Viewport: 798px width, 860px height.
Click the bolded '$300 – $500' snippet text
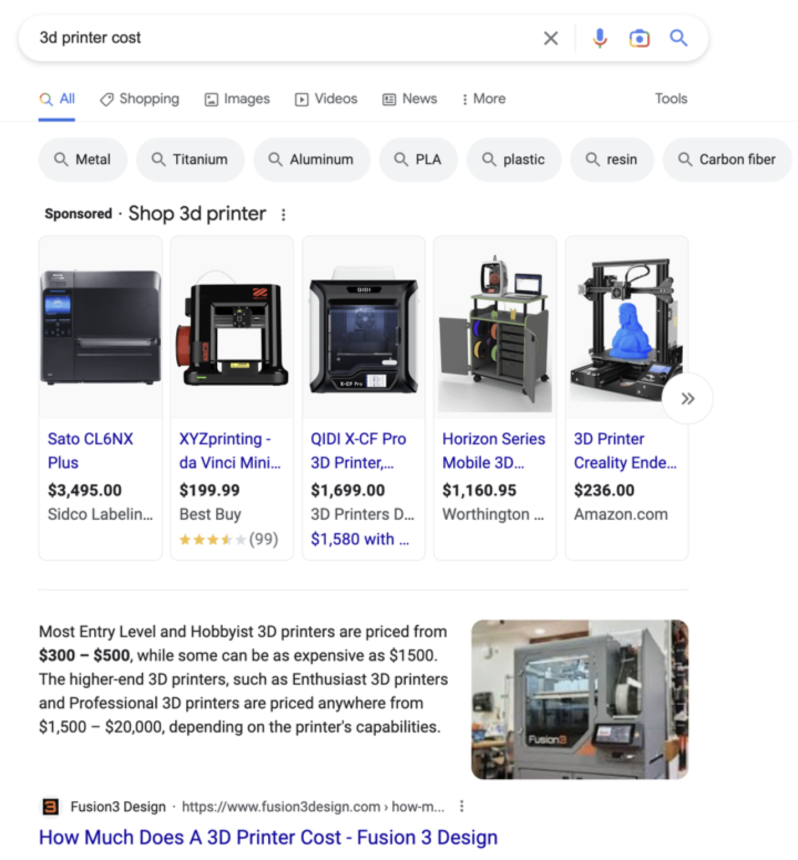[84, 656]
